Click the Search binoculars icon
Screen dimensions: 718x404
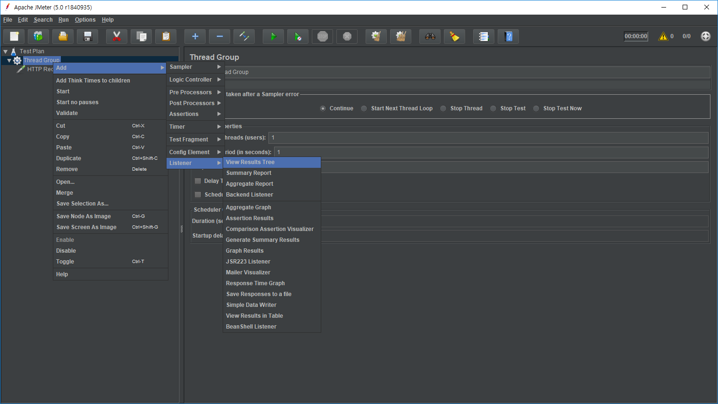click(x=430, y=36)
